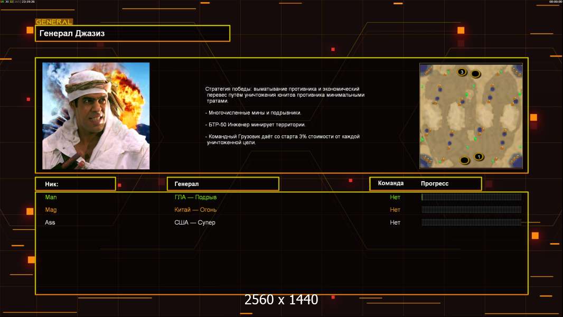Open the США — Супер general selection
The width and height of the screenshot is (563, 317).
195,222
